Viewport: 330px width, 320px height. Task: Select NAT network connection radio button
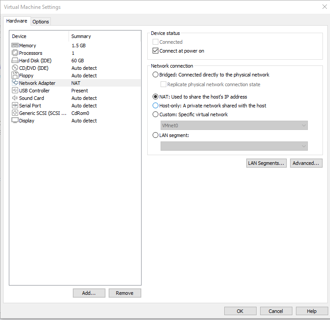point(155,97)
